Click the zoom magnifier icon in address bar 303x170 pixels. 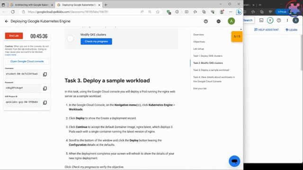tap(150, 12)
